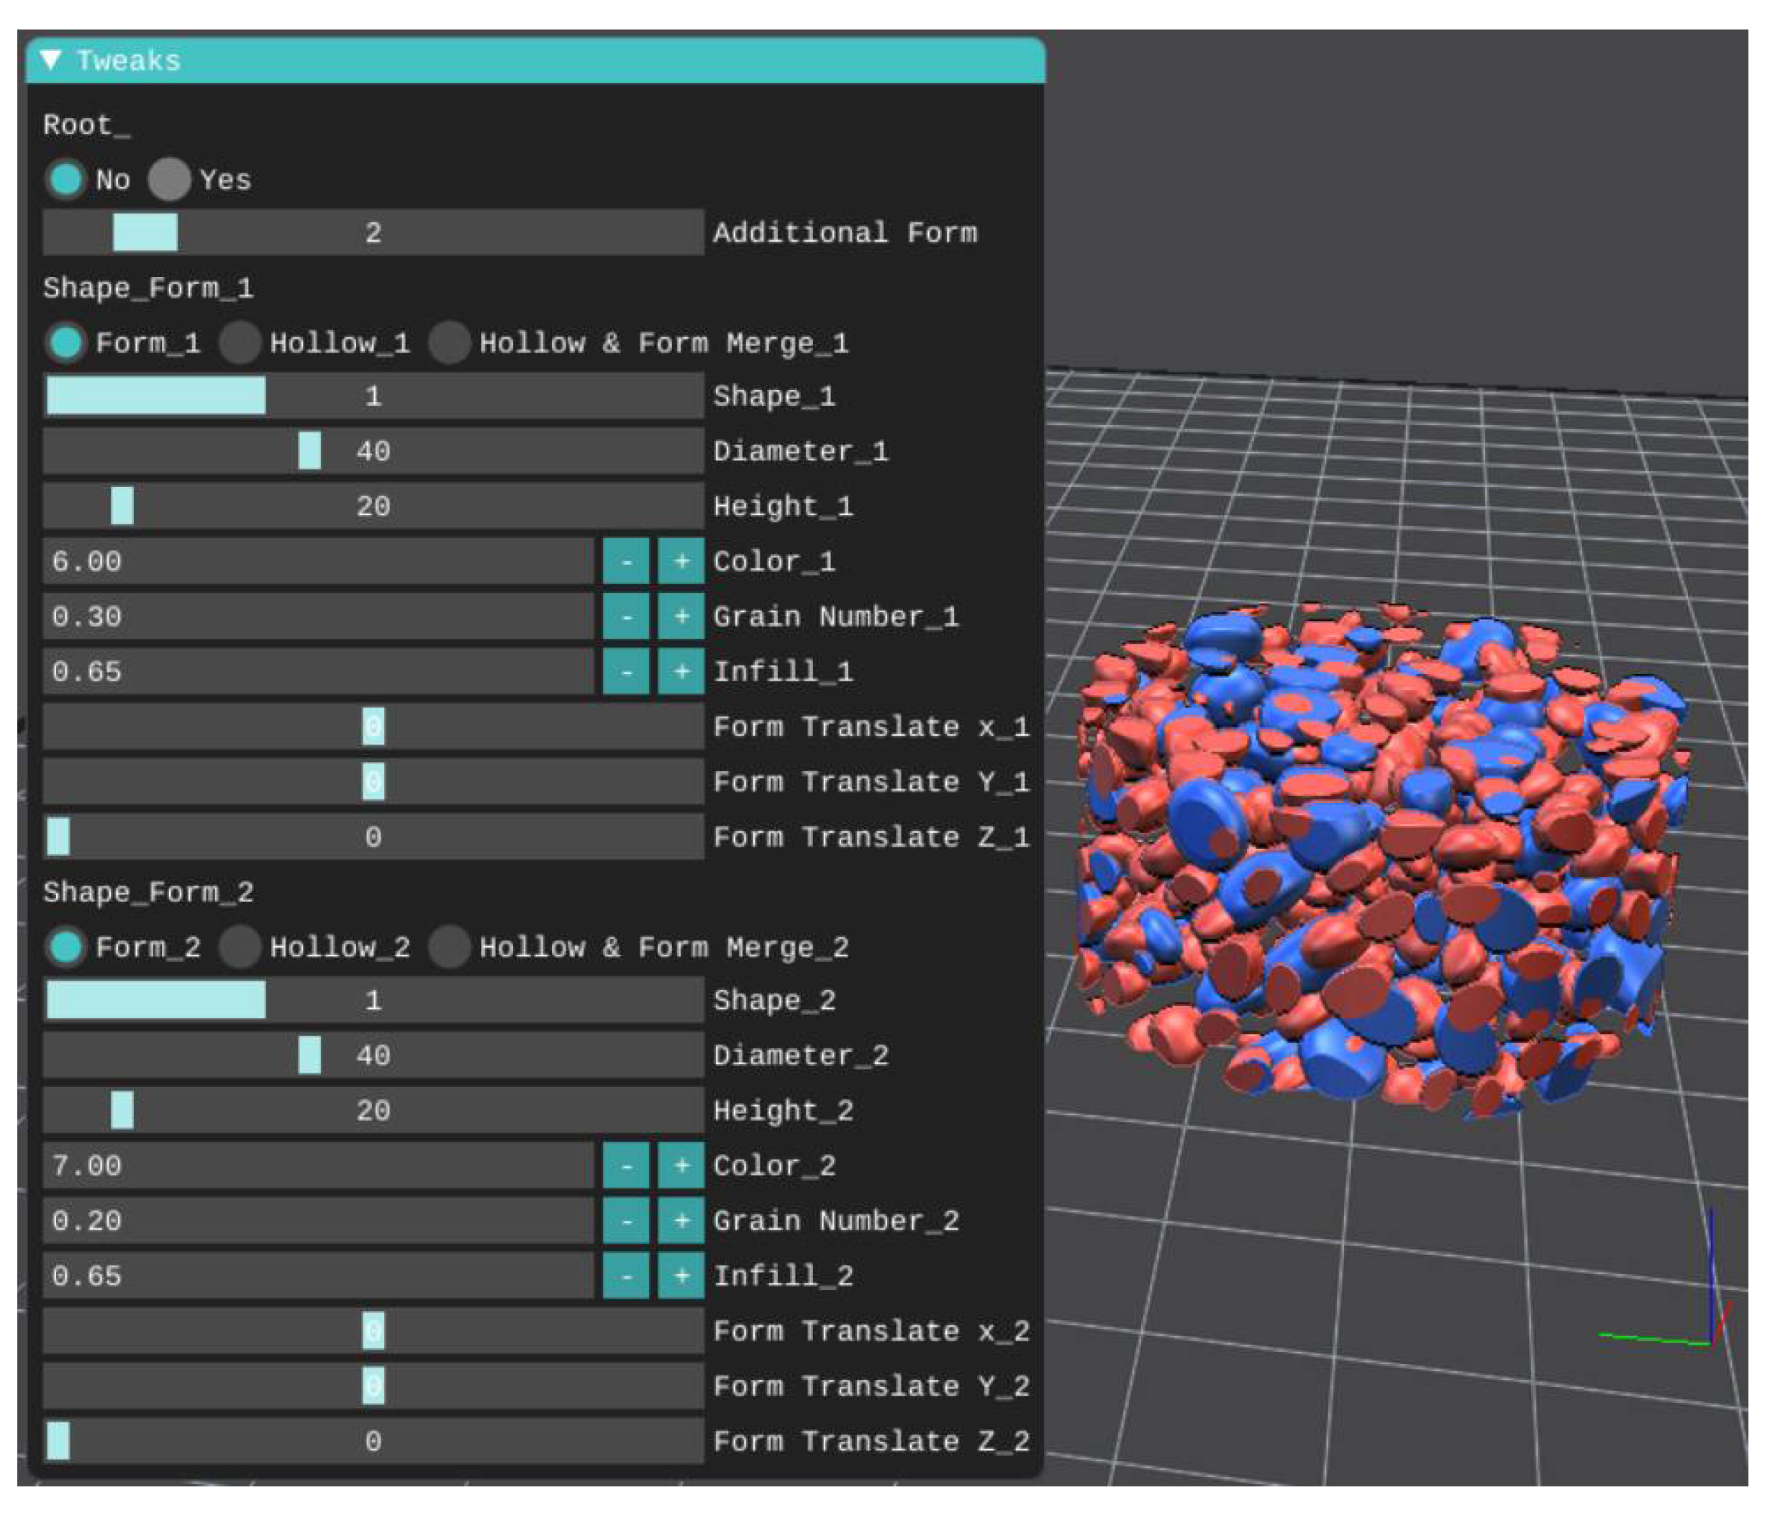Select Hollow & Form Merge_2 option
The image size is (1770, 1513).
pyautogui.click(x=449, y=948)
